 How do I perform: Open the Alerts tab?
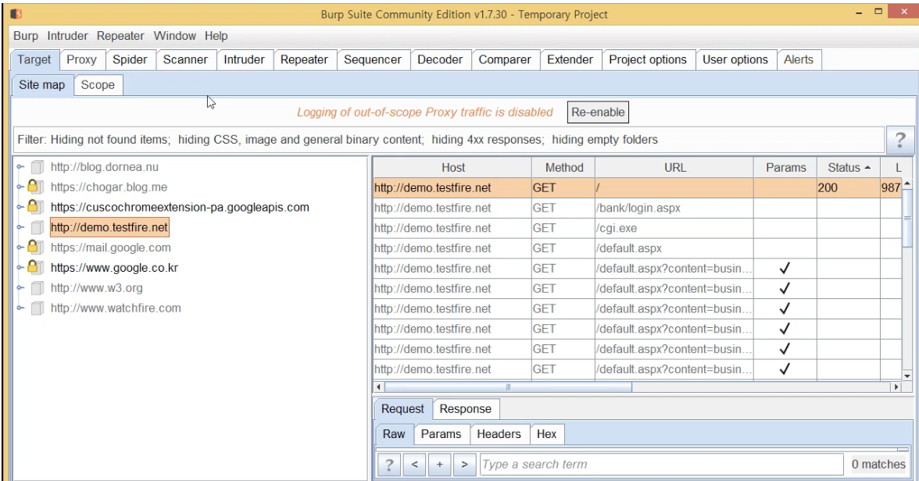[799, 60]
